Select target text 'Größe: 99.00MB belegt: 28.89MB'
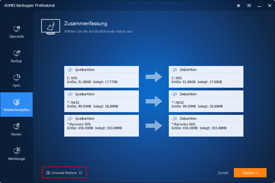The width and height of the screenshot is (275, 183). click(x=197, y=106)
